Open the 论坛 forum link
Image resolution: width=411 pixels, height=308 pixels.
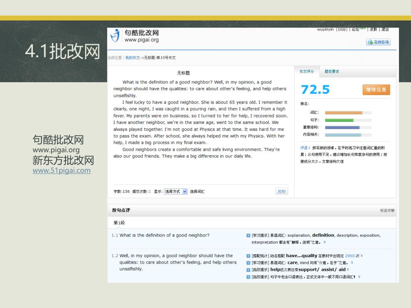tap(355, 29)
